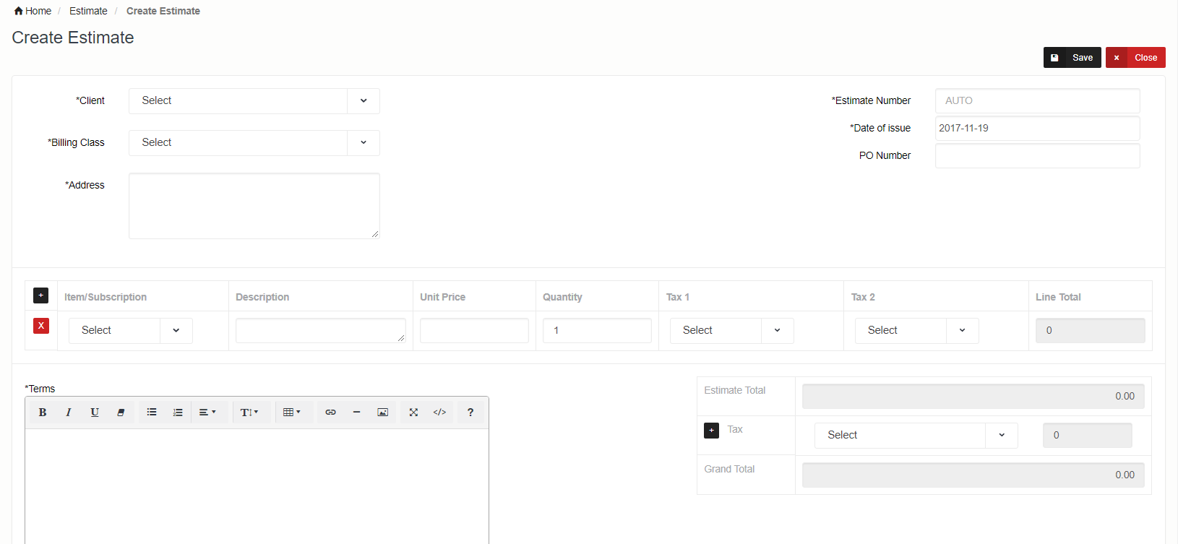Apply italic style in Terms editor

[69, 413]
